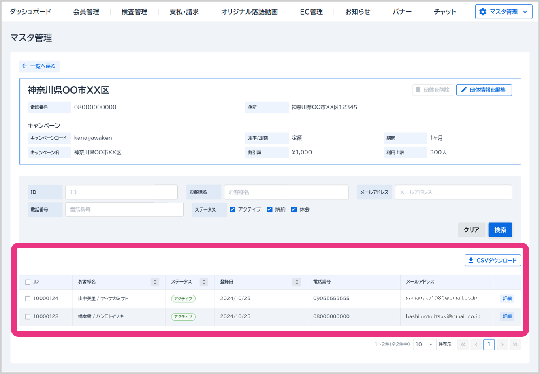540x374 pixels.
Task: Sort table by registration date column
Action: (297, 282)
